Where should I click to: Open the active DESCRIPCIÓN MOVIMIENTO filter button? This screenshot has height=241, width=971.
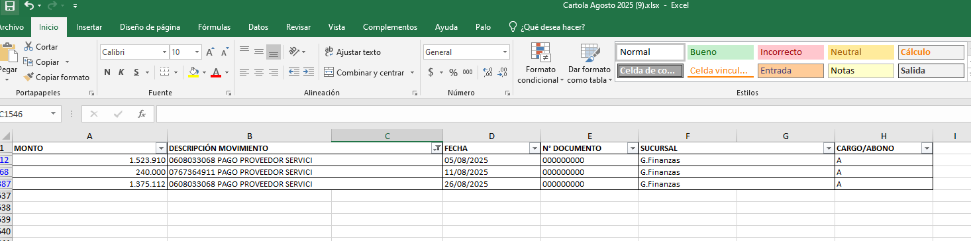tap(436, 148)
